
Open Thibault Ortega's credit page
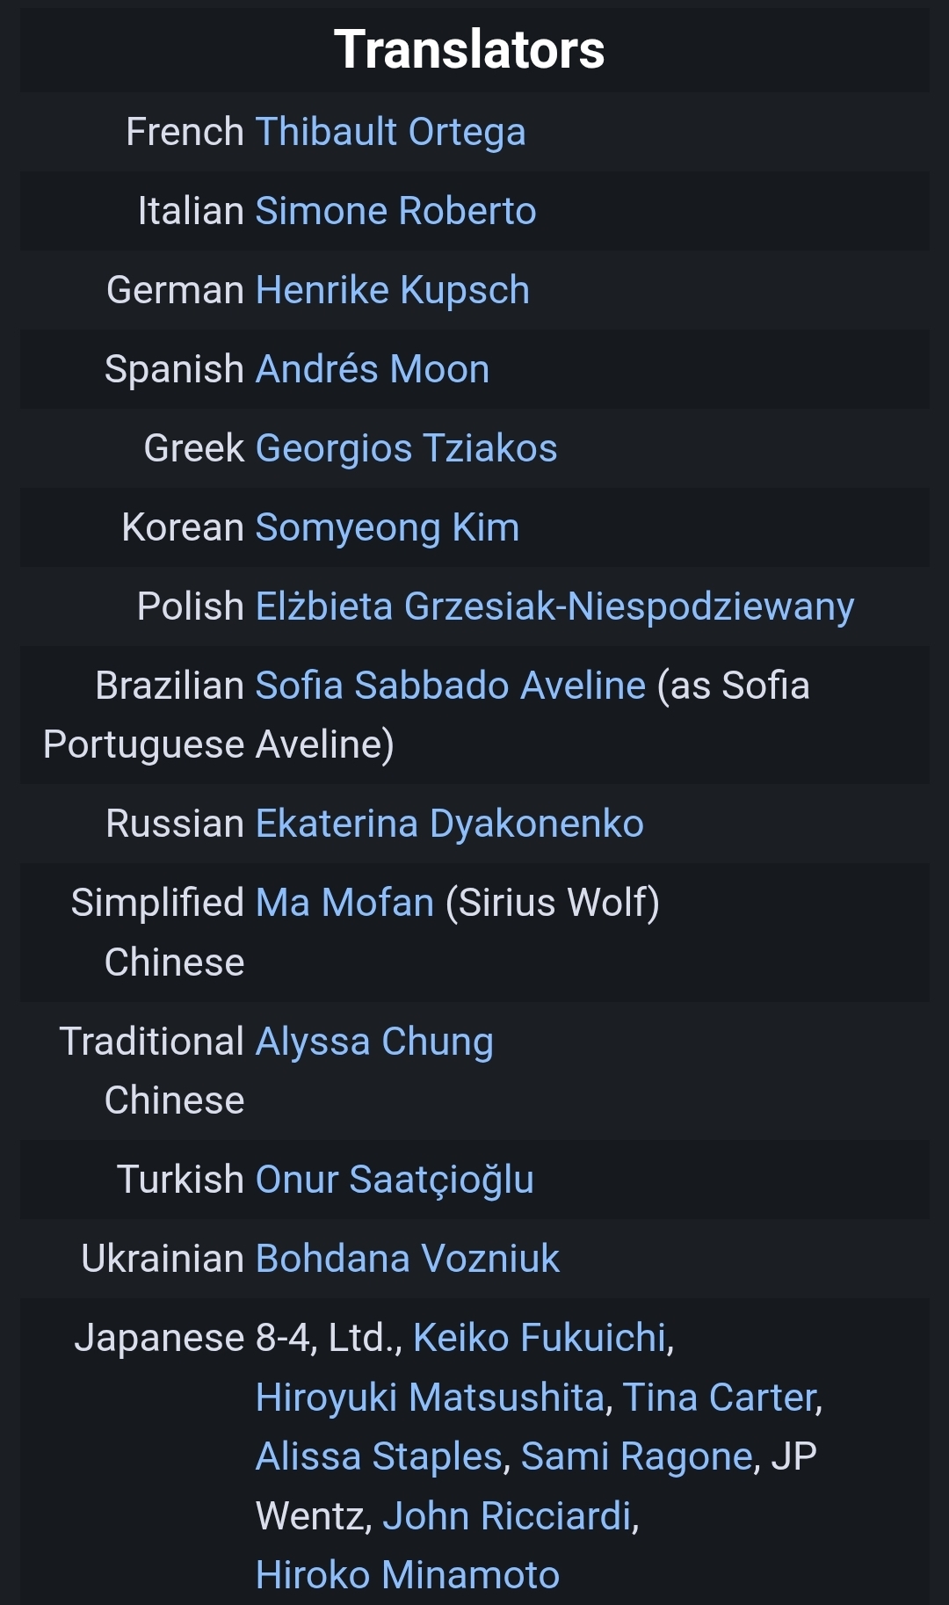pos(390,132)
